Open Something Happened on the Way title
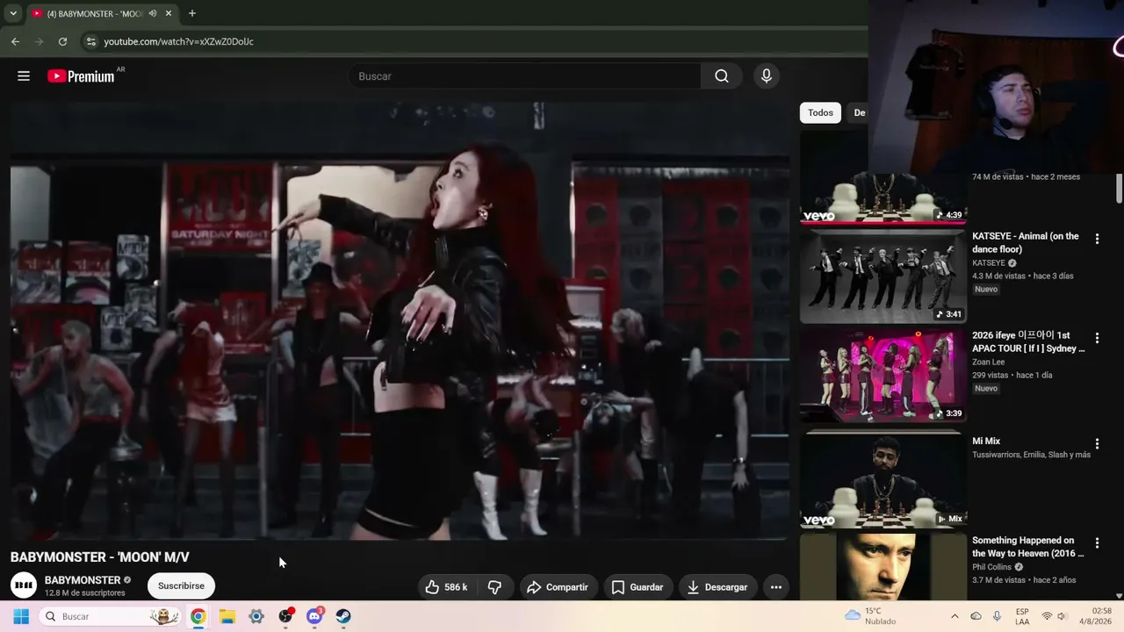Screen dimensions: 1124x632 coord(1028,547)
